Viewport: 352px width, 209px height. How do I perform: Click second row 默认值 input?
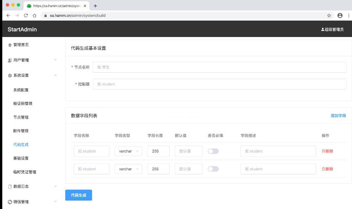(x=189, y=169)
